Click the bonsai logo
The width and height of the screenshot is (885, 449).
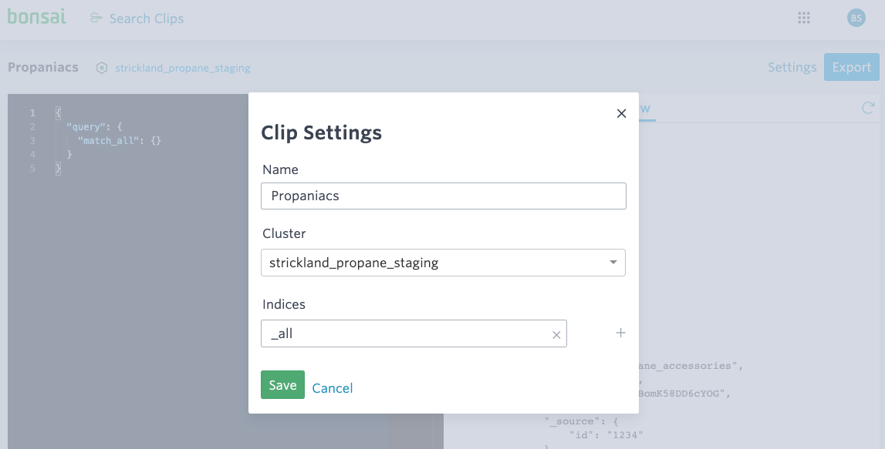[x=36, y=17]
